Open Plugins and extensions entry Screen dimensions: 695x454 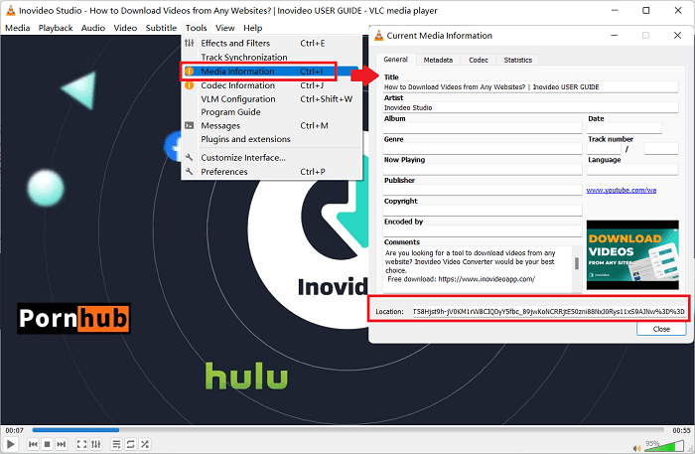tap(271, 139)
